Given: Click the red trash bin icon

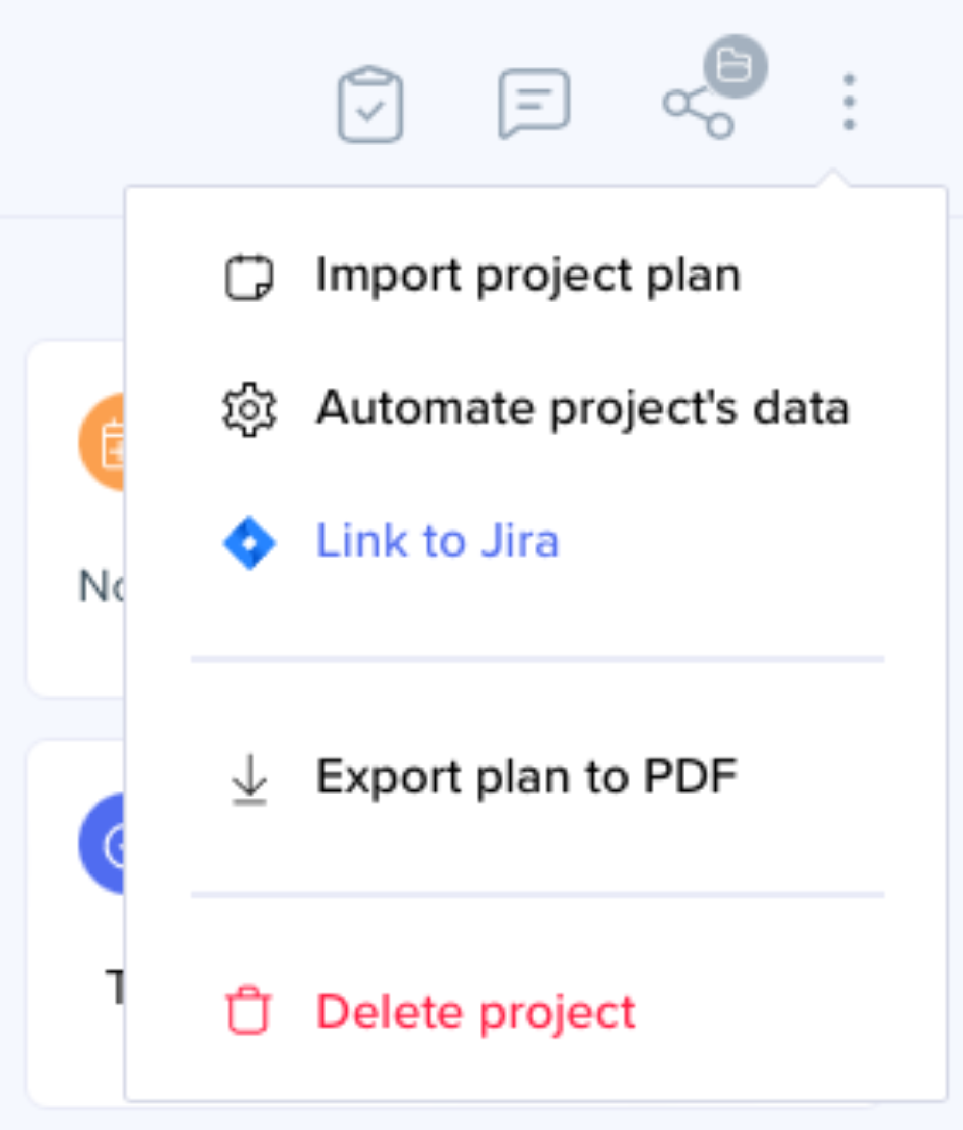Looking at the screenshot, I should pyautogui.click(x=249, y=1011).
